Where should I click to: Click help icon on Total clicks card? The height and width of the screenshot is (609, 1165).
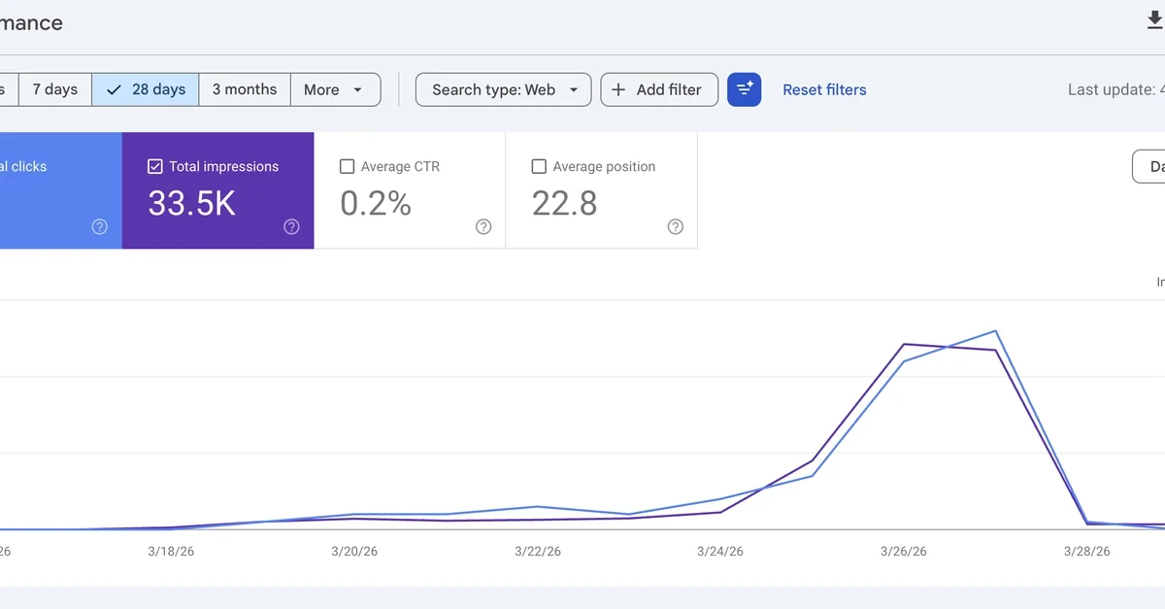pos(99,227)
